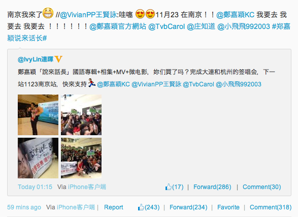The image size is (298, 217).
Task: Open @IvyLin連暉 profile link
Action: coord(36,59)
